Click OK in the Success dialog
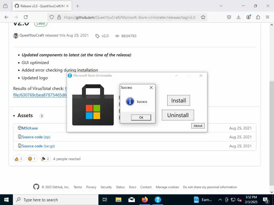The width and height of the screenshot is (274, 205). click(x=141, y=117)
